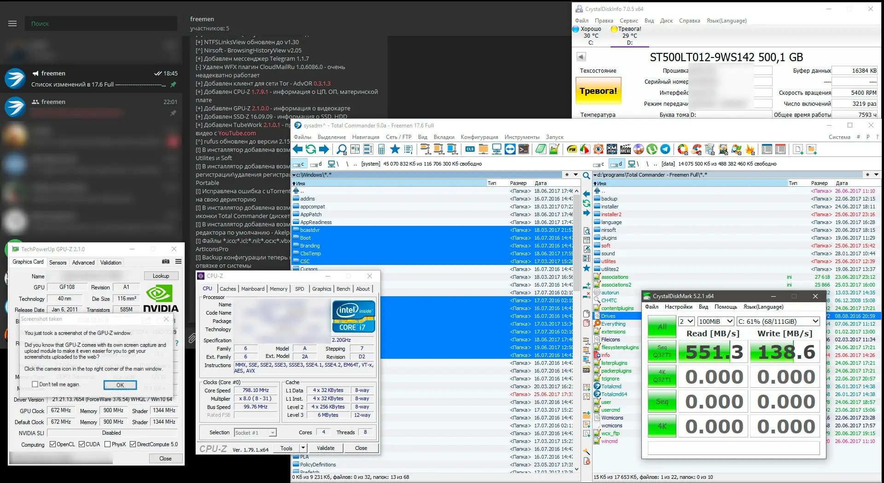Viewport: 884px width, 483px height.
Task: Launch Telegram from the Total Commander toolbar
Action: pyautogui.click(x=665, y=149)
